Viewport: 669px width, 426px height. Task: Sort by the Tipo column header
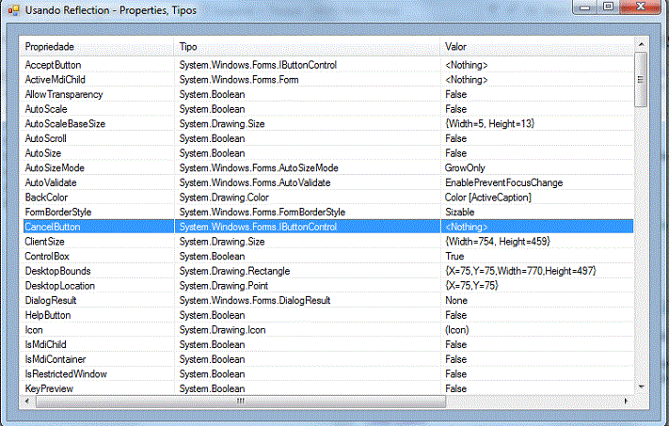coord(307,47)
